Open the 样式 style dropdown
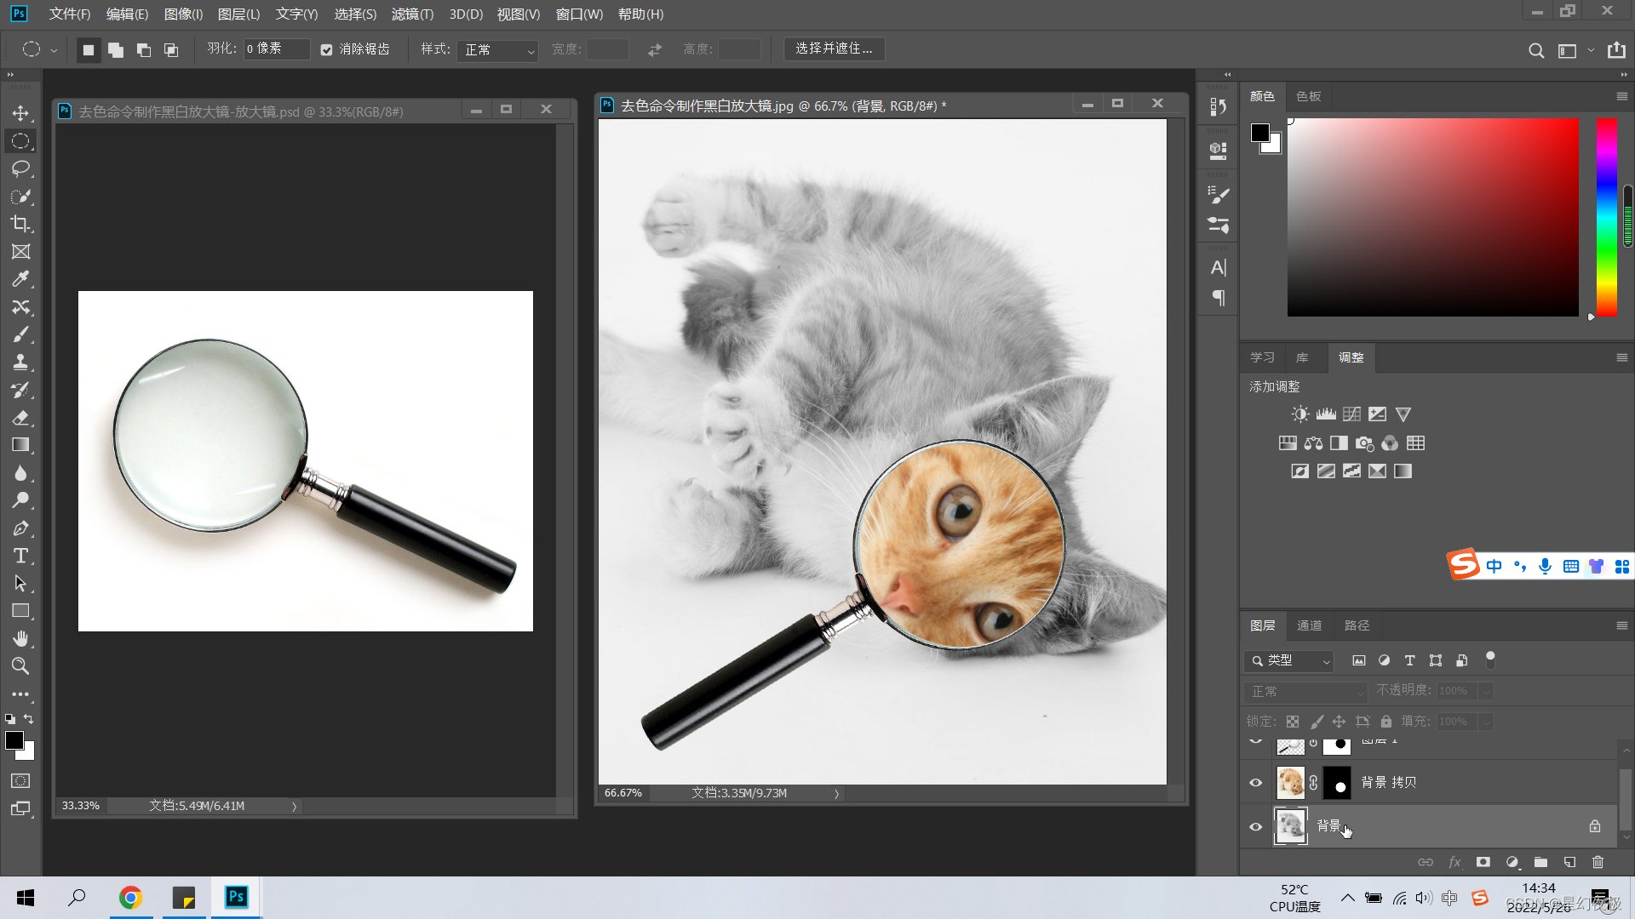 [x=498, y=50]
